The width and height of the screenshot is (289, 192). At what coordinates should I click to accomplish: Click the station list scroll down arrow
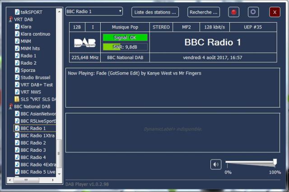(x=59, y=174)
